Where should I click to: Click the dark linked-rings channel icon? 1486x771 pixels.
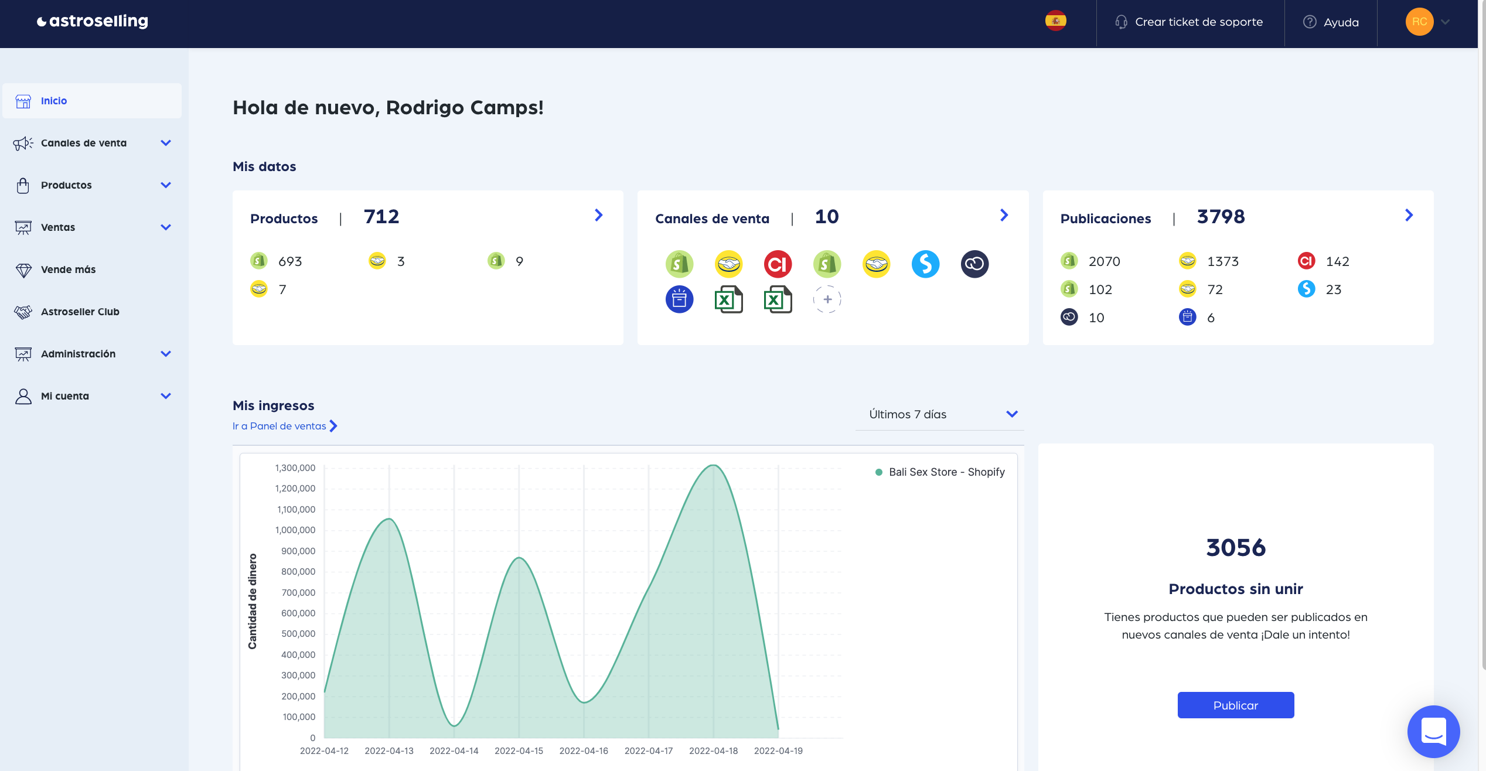tap(974, 264)
